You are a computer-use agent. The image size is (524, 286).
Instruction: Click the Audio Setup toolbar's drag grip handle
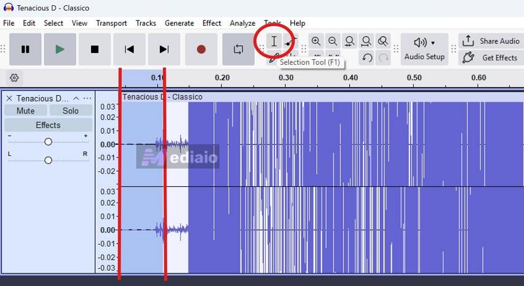coord(396,49)
